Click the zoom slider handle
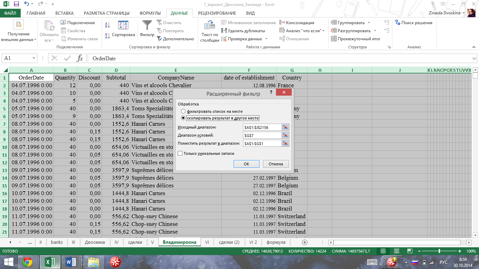 pyautogui.click(x=439, y=251)
